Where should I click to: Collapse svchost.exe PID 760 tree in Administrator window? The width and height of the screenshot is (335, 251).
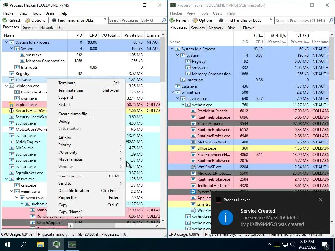coord(183,105)
